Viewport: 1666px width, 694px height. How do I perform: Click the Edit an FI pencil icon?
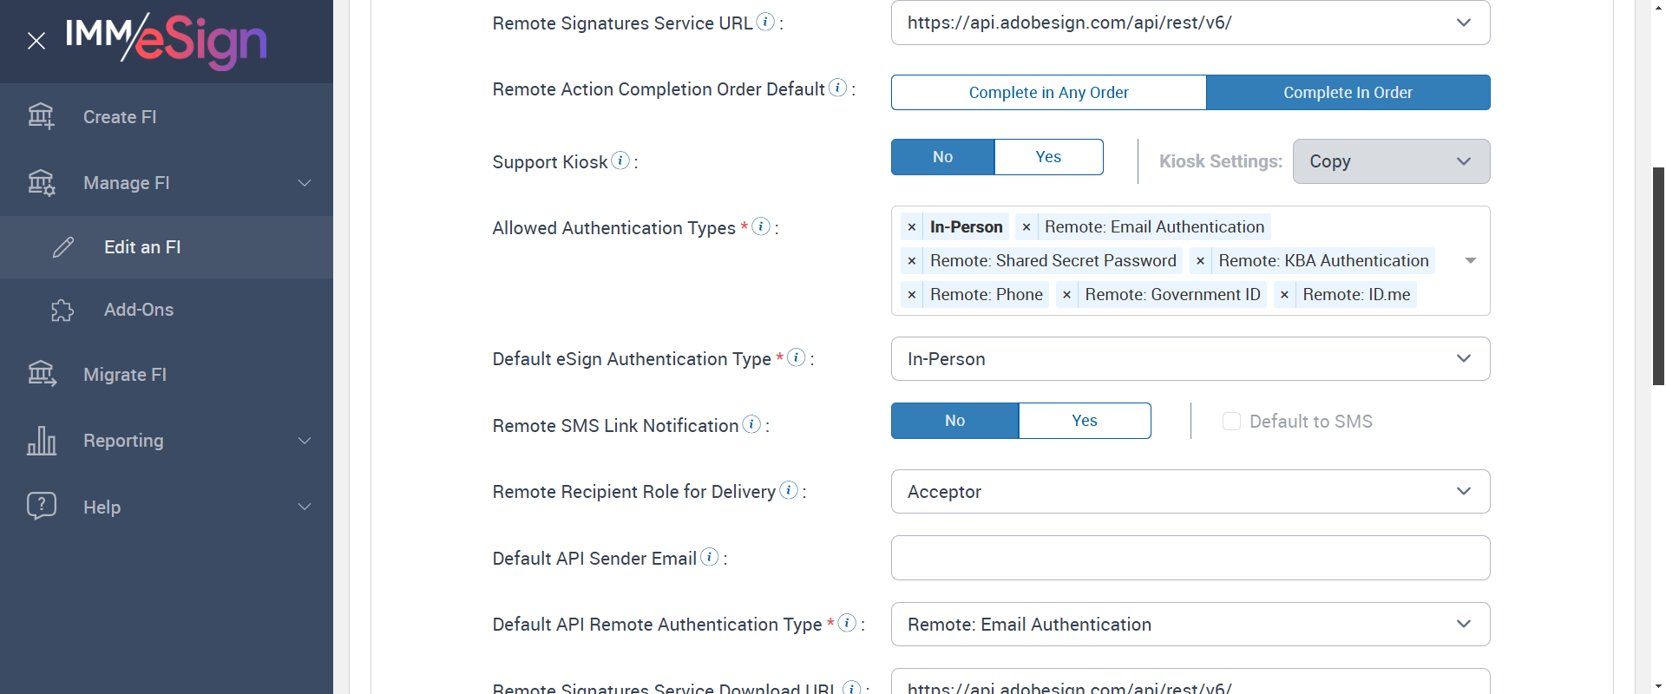click(63, 247)
